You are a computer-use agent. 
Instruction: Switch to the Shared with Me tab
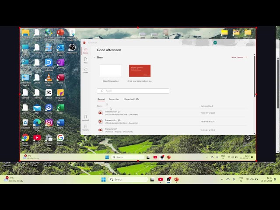(131, 99)
